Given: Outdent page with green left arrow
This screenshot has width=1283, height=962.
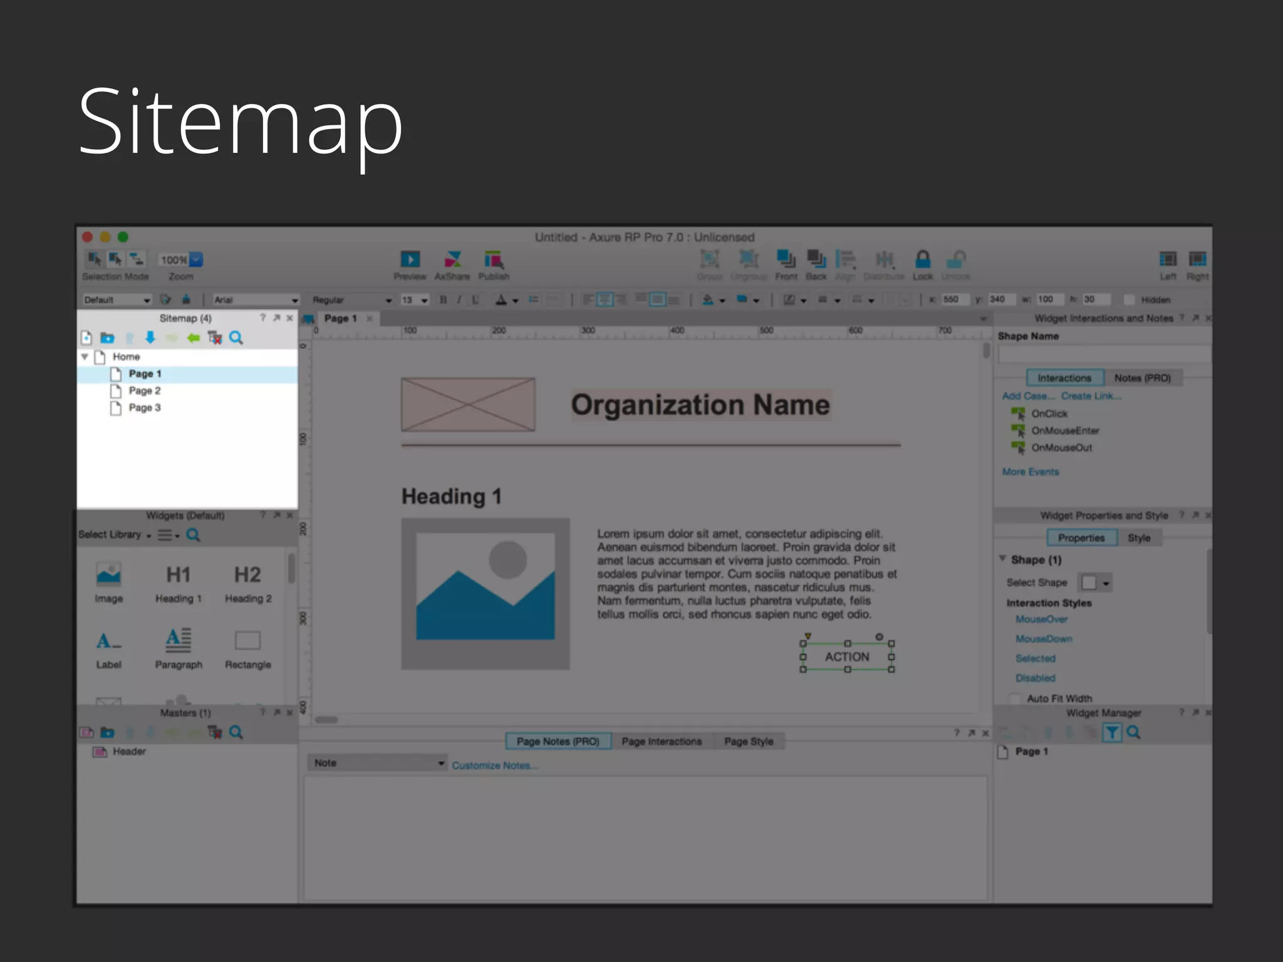Looking at the screenshot, I should point(193,338).
